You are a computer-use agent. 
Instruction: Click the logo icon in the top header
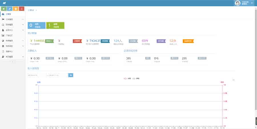coord(4,3)
